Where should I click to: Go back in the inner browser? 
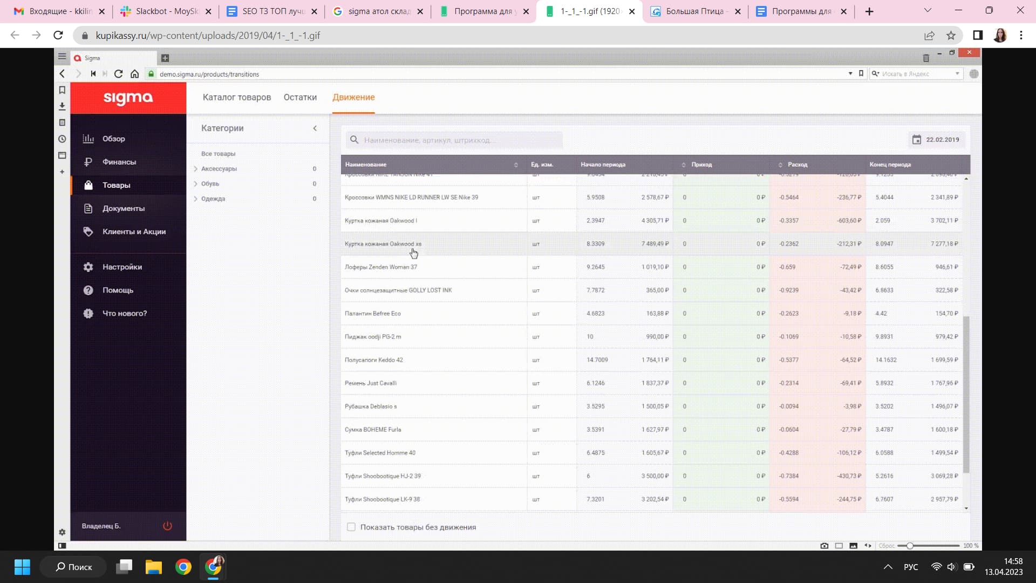point(62,74)
